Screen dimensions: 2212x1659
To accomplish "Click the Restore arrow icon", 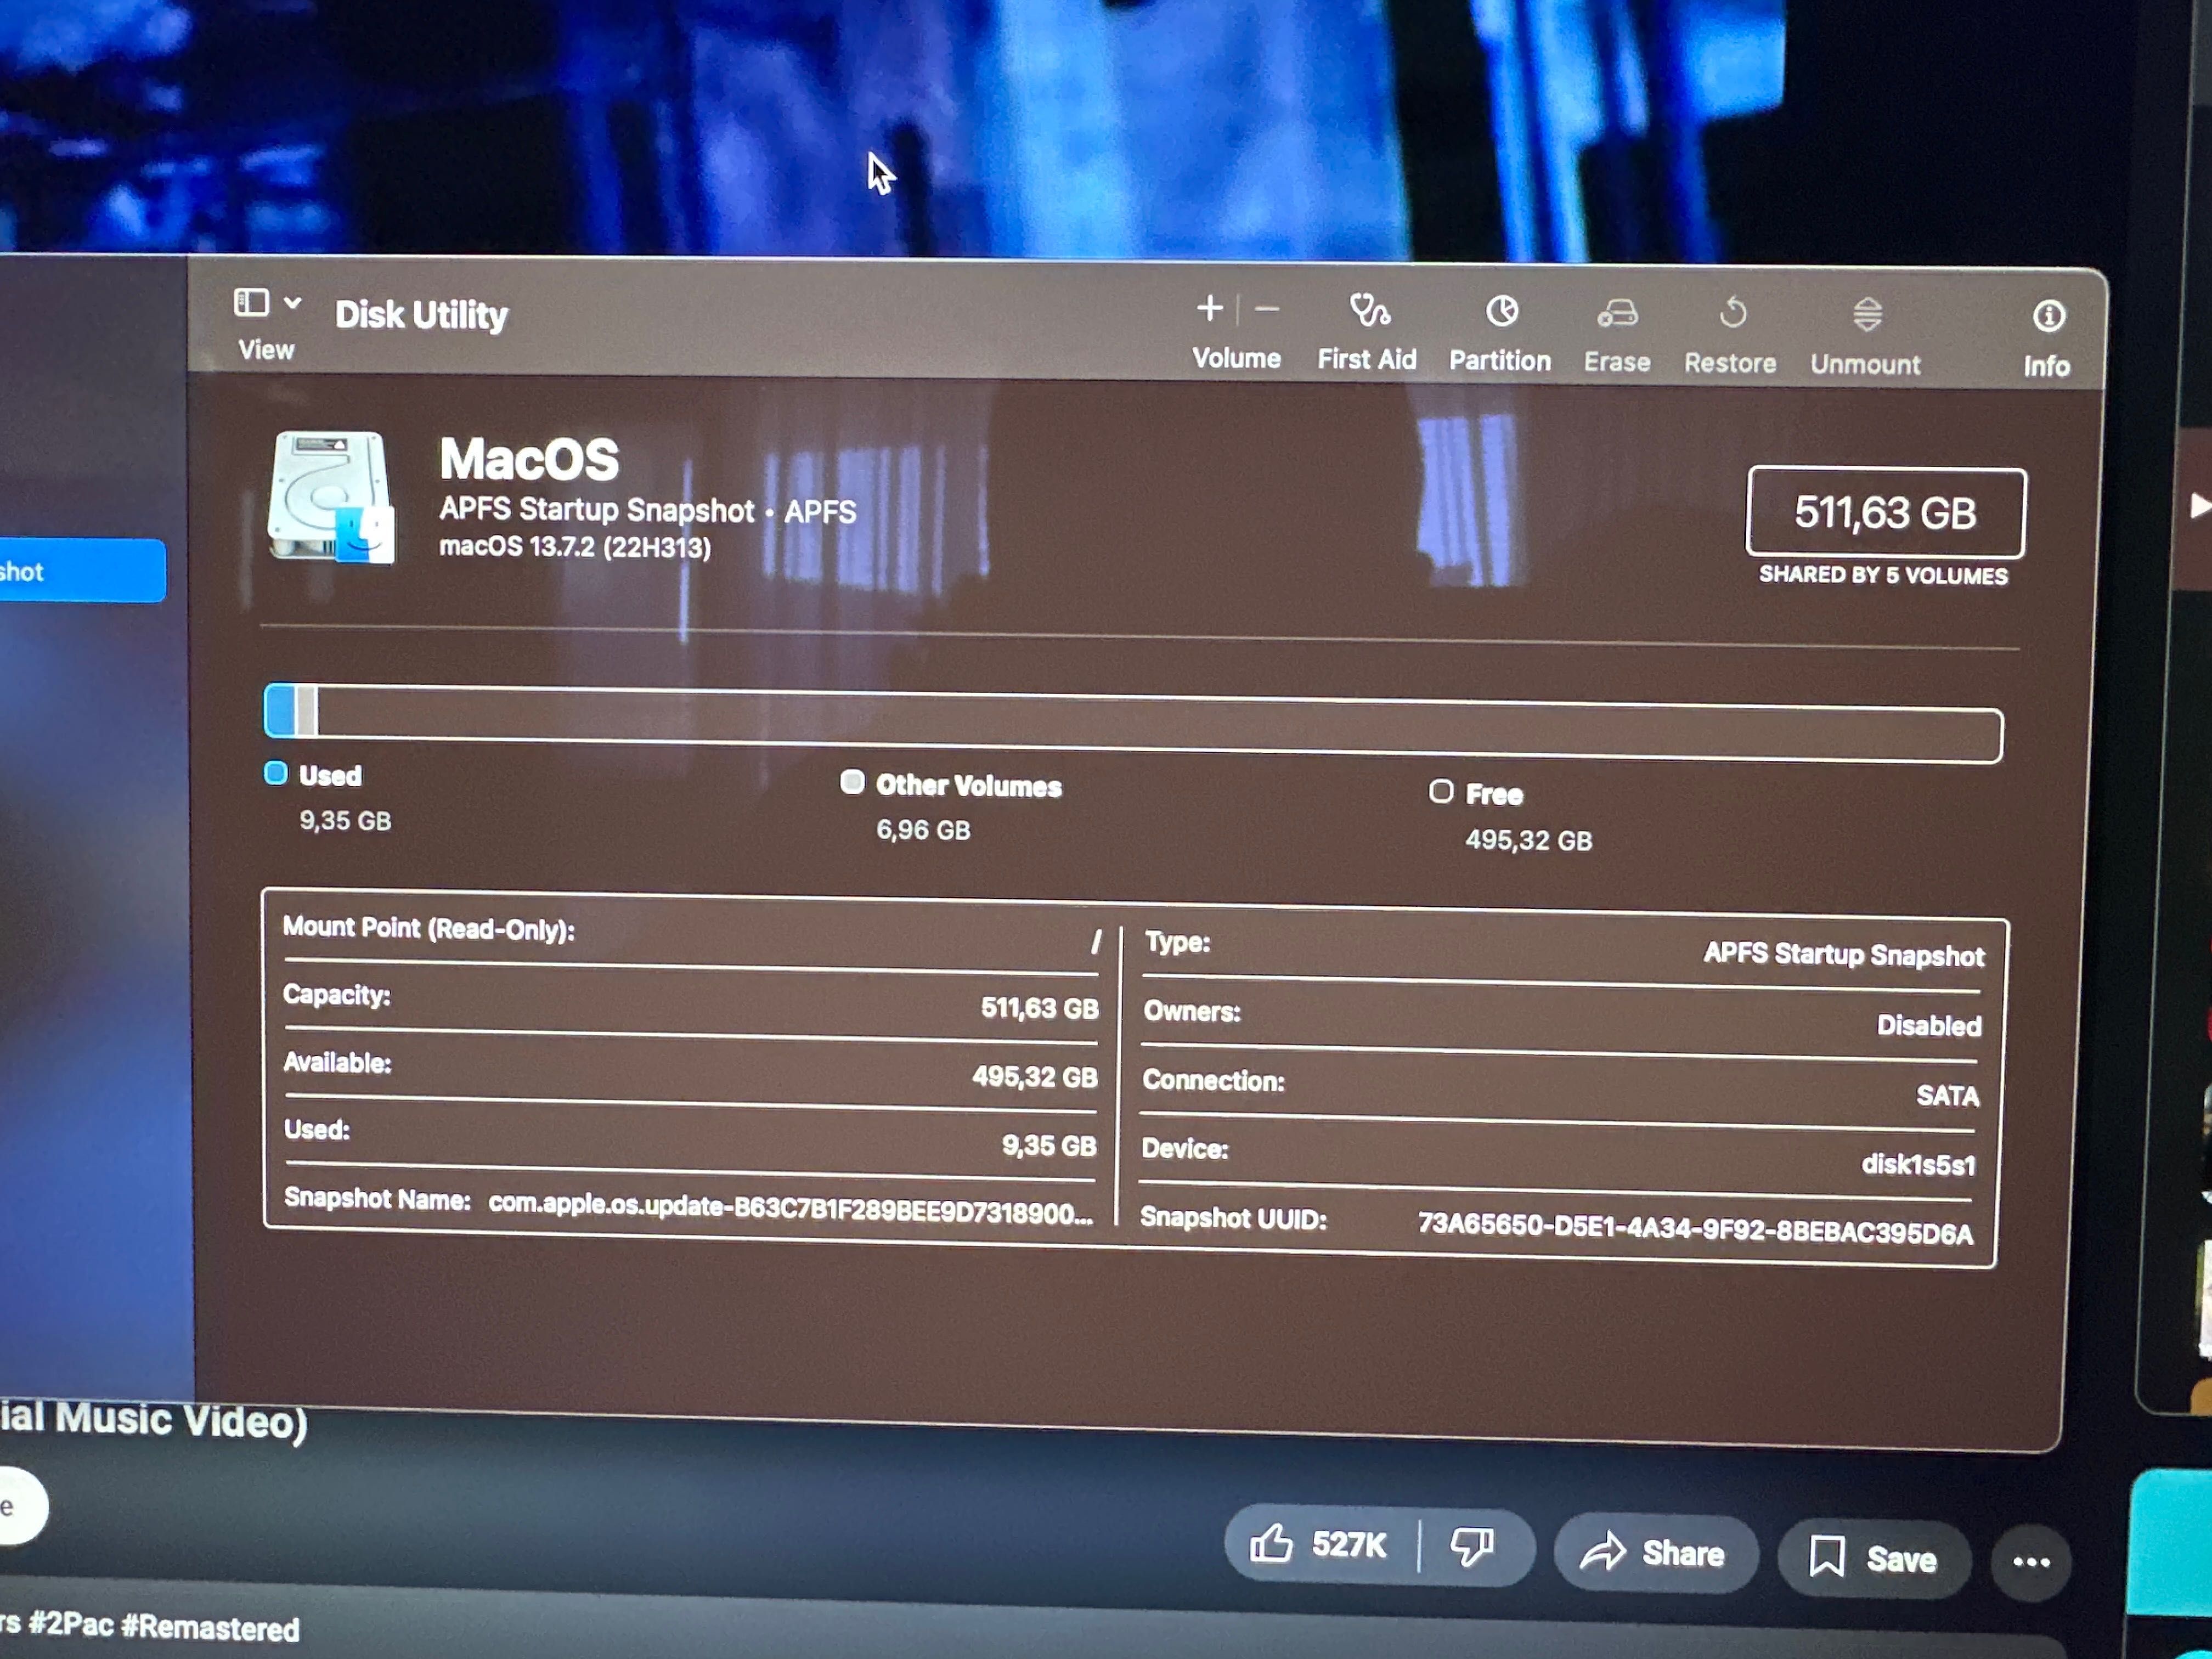I will (1733, 314).
